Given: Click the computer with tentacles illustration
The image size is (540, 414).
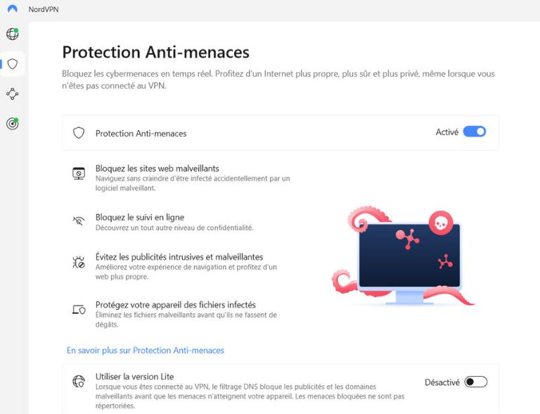Looking at the screenshot, I should click(409, 257).
